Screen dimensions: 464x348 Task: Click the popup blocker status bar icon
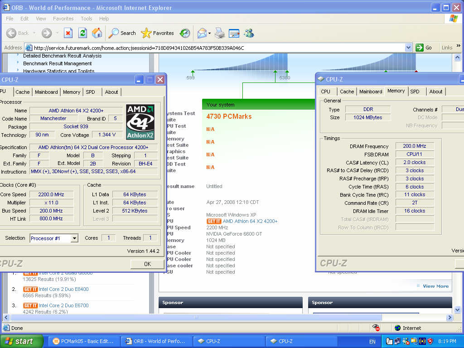point(376,328)
